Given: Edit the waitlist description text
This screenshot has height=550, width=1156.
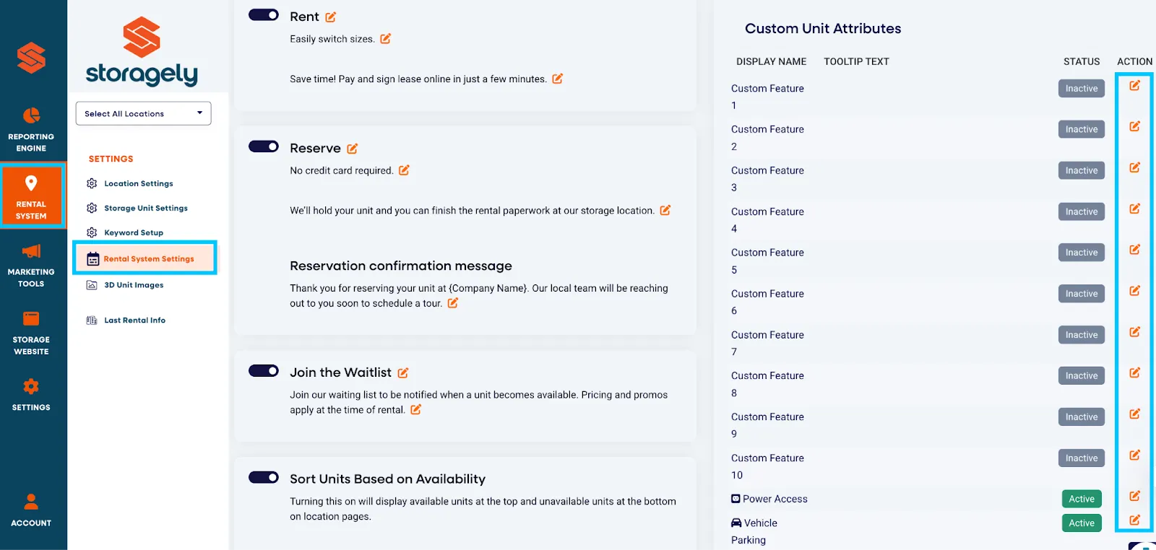Looking at the screenshot, I should click(416, 409).
